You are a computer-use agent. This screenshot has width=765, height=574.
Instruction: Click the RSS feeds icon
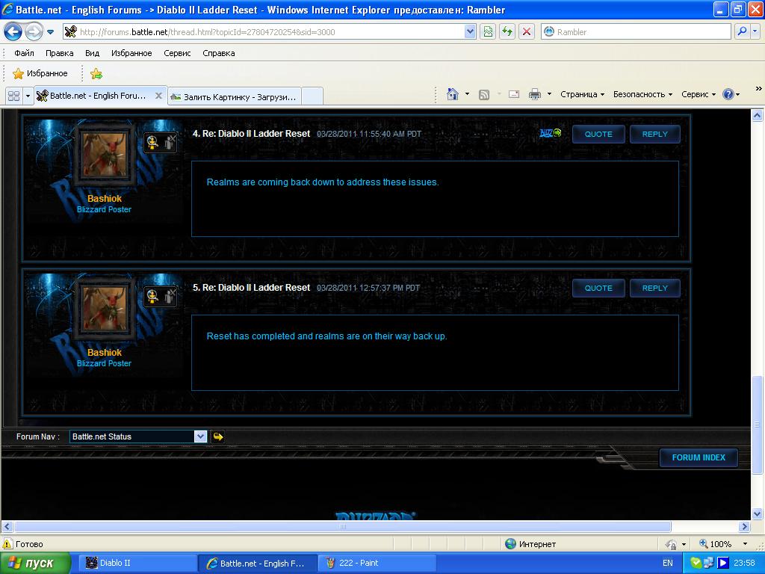click(484, 95)
